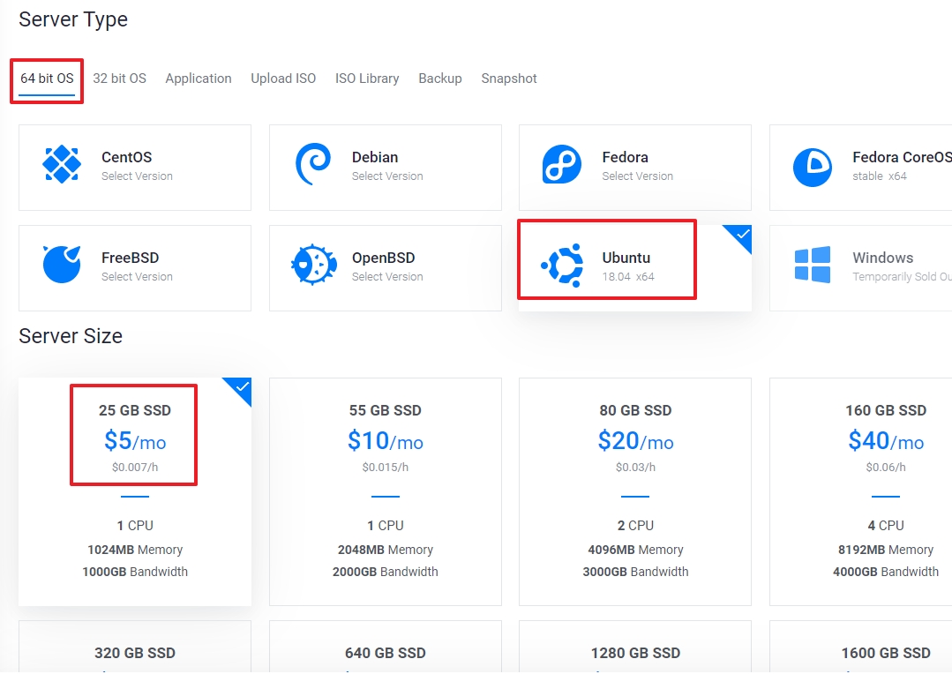Click the 2000GB Bandwidth text
This screenshot has width=952, height=674.
pos(386,572)
